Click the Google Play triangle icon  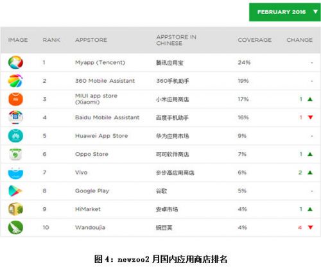15,191
